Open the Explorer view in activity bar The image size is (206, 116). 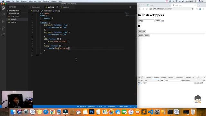click(x=3, y=8)
